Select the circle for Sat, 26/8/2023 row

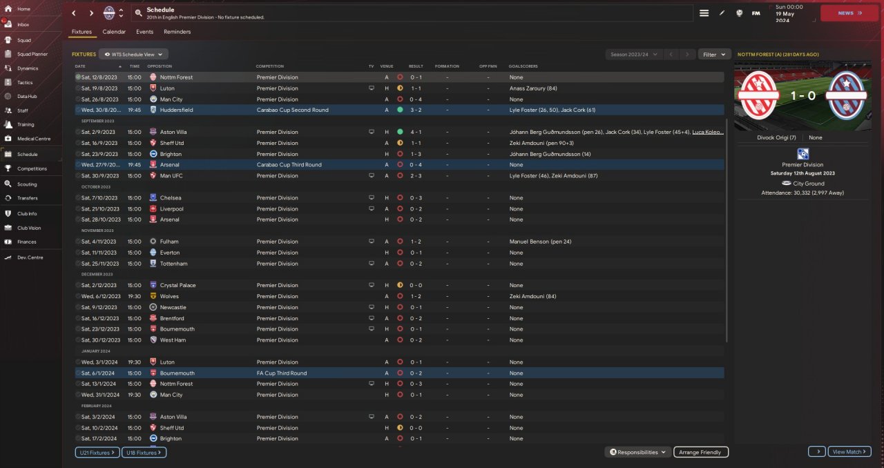tap(78, 99)
